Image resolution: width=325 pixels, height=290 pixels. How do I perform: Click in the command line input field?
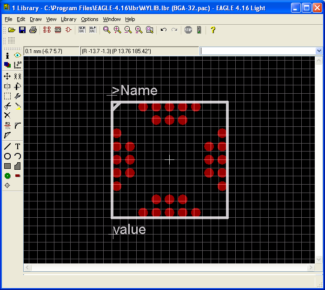tap(258, 51)
